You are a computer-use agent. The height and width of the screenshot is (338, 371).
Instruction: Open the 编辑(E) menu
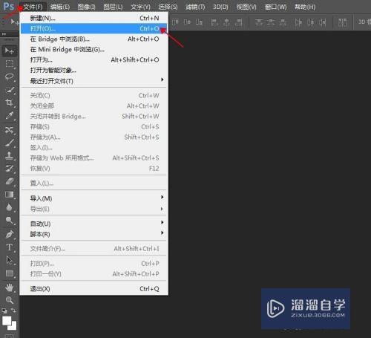pos(60,7)
